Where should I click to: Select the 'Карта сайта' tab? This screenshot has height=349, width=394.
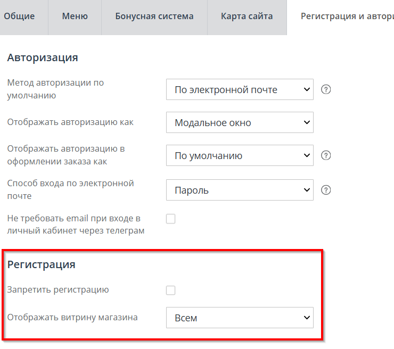[x=247, y=16]
